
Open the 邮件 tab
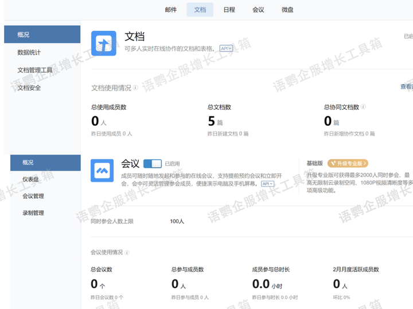(x=171, y=10)
